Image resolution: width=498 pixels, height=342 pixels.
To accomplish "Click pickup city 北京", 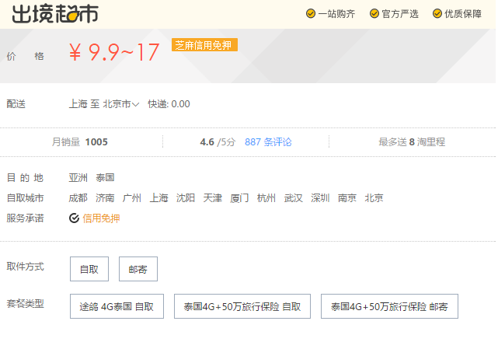I will [x=374, y=197].
